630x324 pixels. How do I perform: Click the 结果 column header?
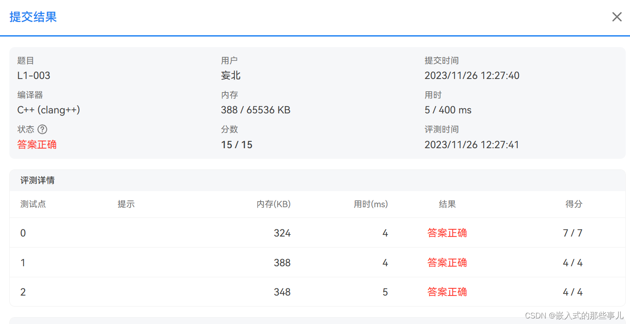tap(447, 204)
